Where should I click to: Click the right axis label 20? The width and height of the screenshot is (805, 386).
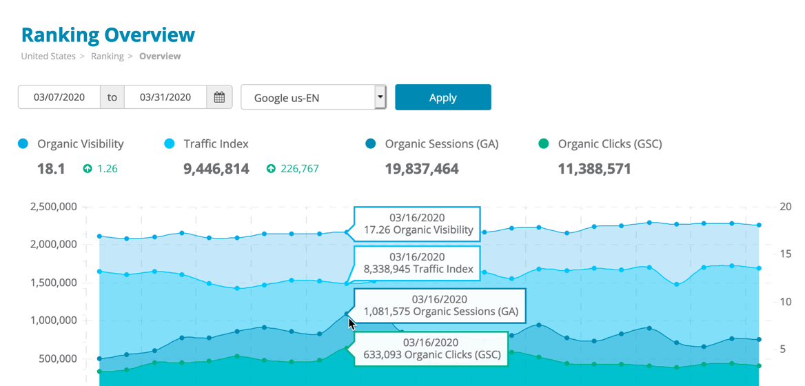(x=786, y=207)
